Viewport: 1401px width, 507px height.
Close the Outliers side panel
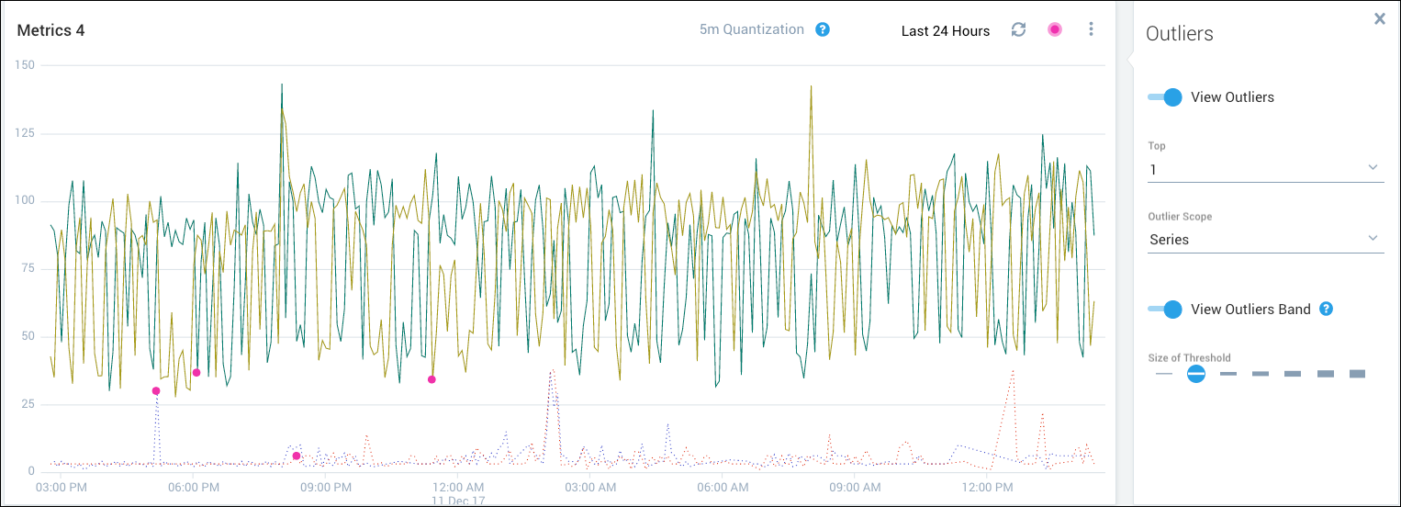pyautogui.click(x=1379, y=18)
